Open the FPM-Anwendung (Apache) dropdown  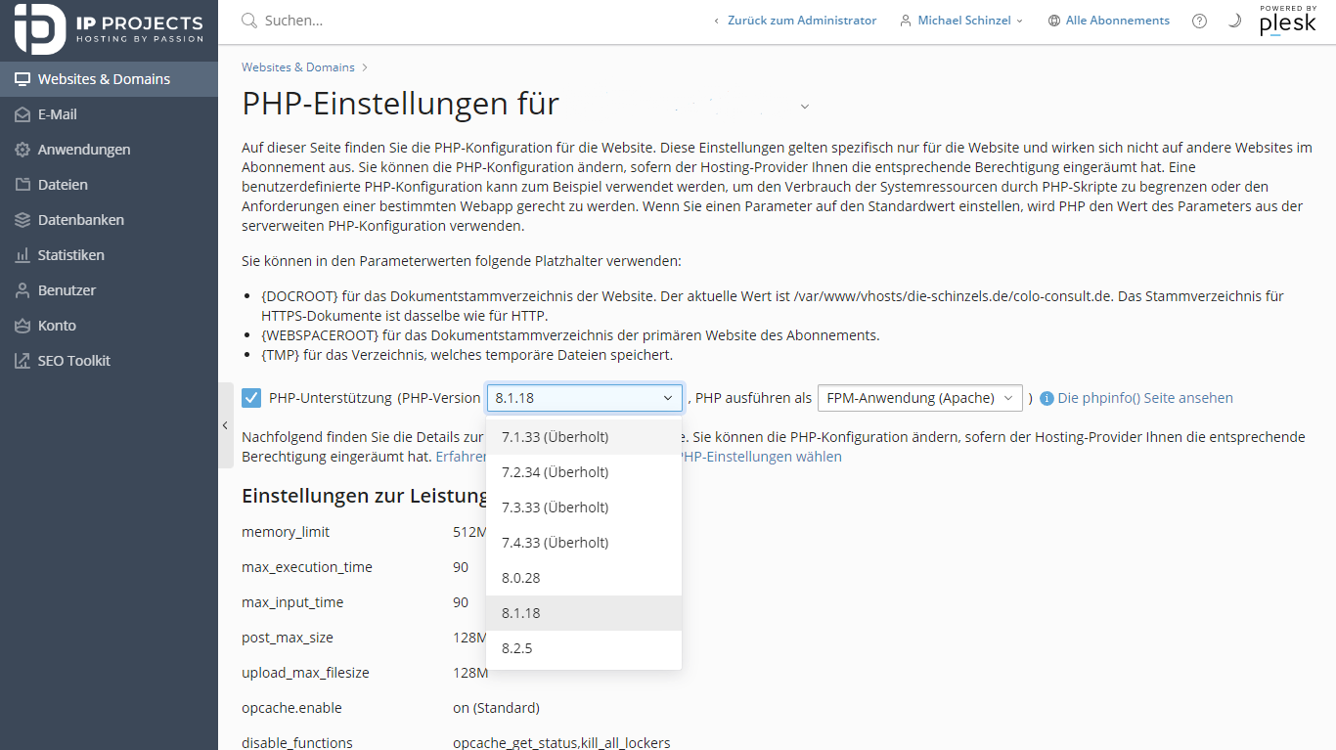pyautogui.click(x=918, y=398)
